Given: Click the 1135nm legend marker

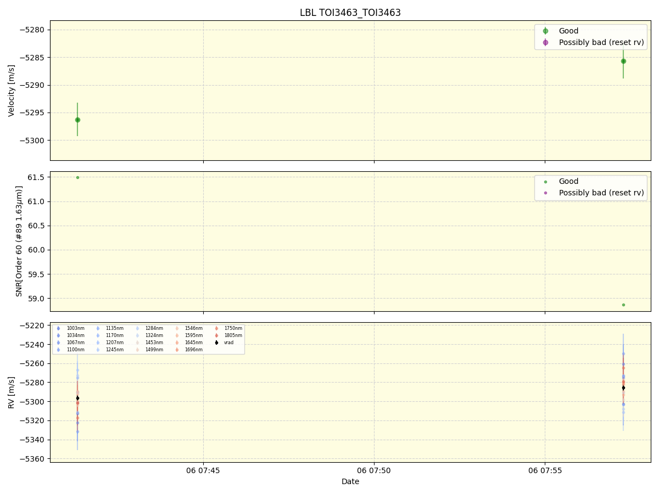Looking at the screenshot, I should click(98, 328).
